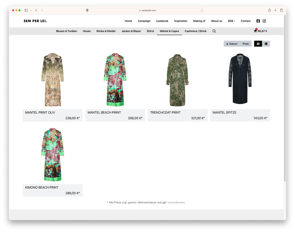
Task: Switch to list view layout
Action: pyautogui.click(x=266, y=44)
